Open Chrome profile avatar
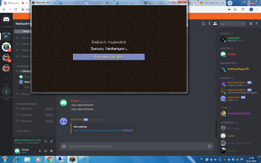This screenshot has width=261, height=163. click(x=251, y=9)
